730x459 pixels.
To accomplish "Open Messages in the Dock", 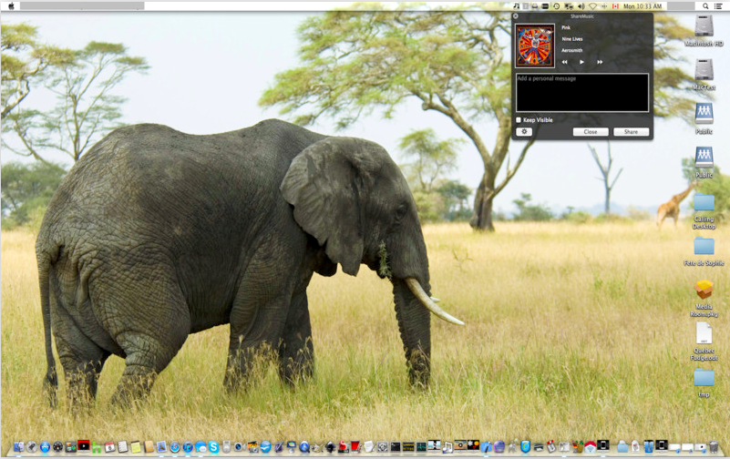I will point(200,447).
